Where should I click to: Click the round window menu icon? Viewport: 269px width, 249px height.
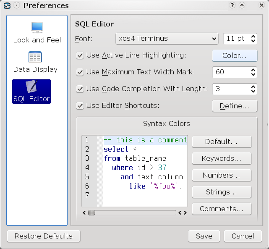(x=17, y=5)
